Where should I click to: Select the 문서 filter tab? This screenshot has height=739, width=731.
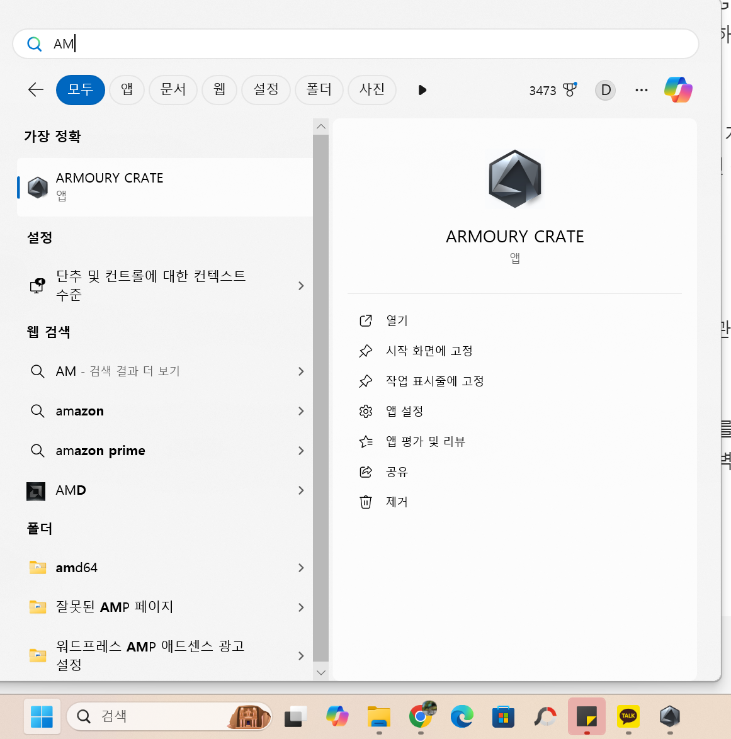173,89
